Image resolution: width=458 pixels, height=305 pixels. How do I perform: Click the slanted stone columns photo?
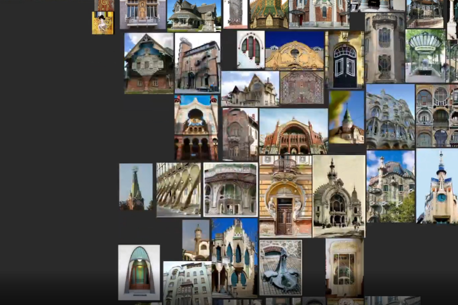point(179,189)
